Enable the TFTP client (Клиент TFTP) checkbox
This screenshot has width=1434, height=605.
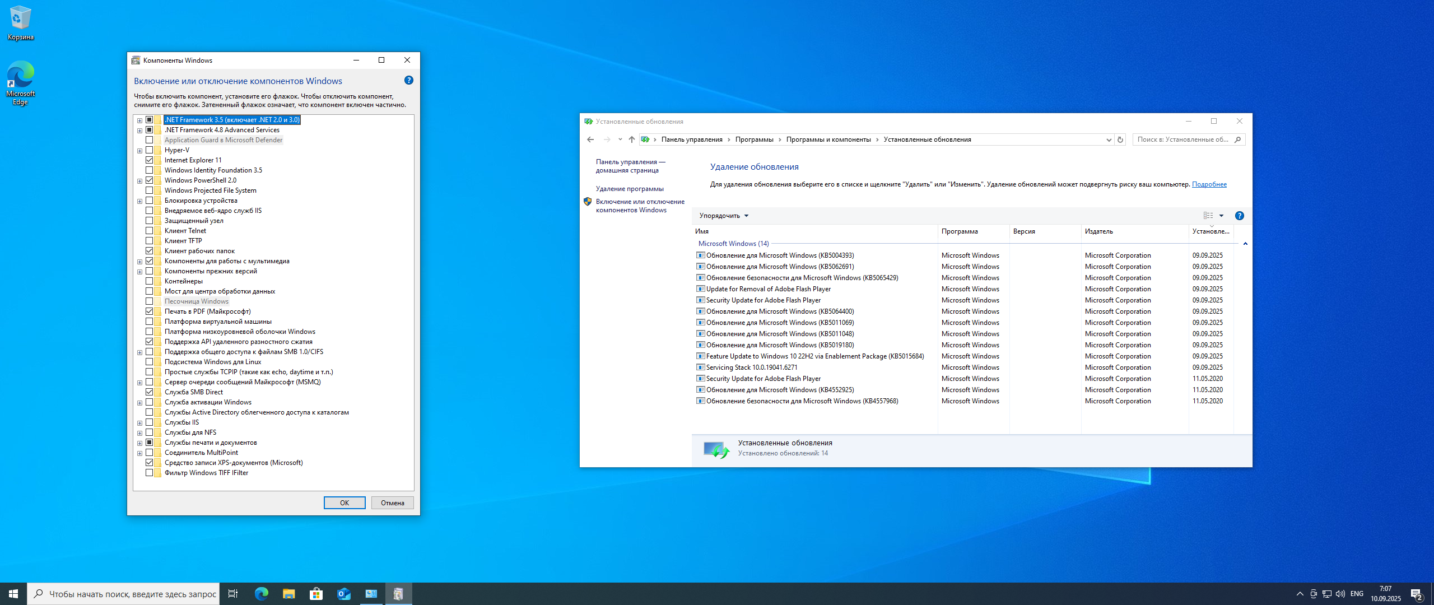pyautogui.click(x=150, y=241)
